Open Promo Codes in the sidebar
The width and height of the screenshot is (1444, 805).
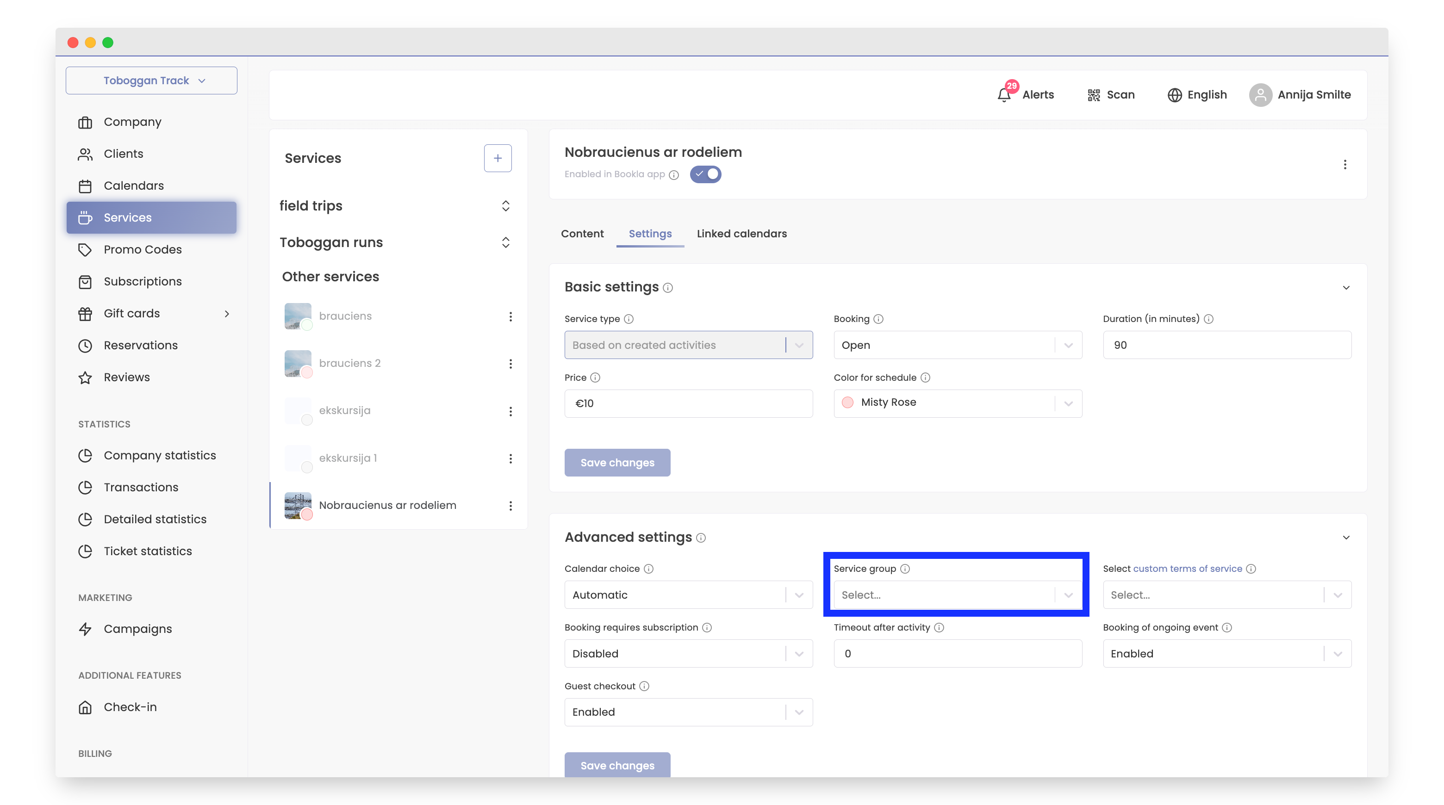(x=143, y=249)
